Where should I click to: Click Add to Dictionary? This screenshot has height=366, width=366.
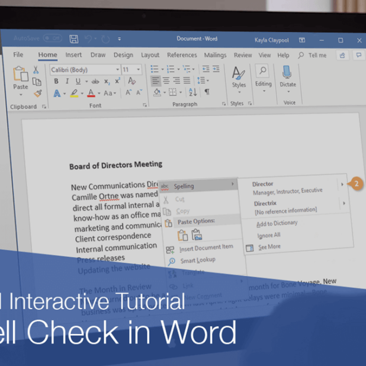click(277, 223)
